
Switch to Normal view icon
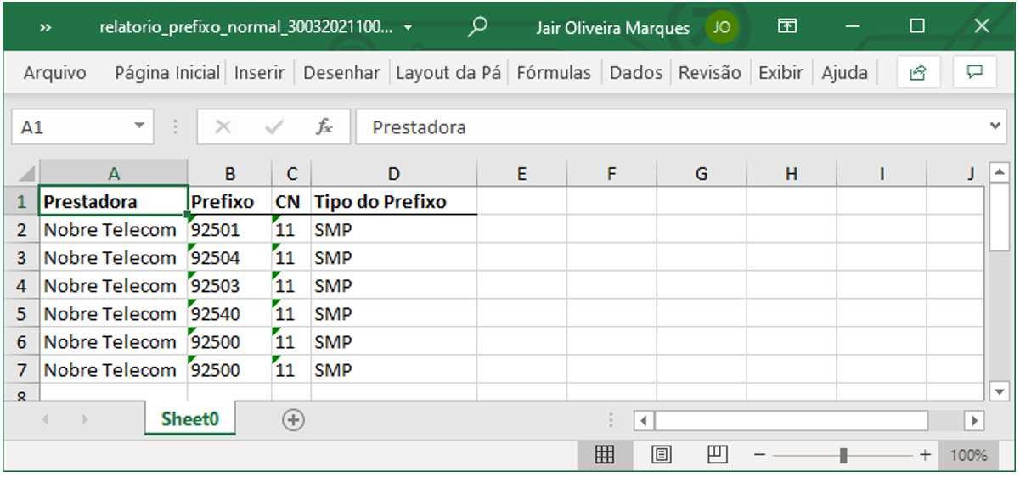pyautogui.click(x=605, y=456)
